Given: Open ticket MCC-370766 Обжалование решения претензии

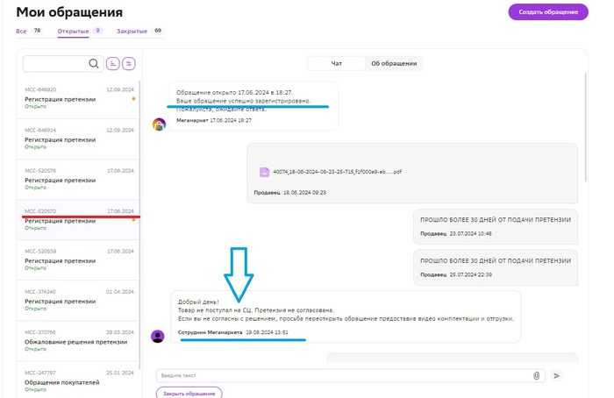Looking at the screenshot, I should click(78, 341).
